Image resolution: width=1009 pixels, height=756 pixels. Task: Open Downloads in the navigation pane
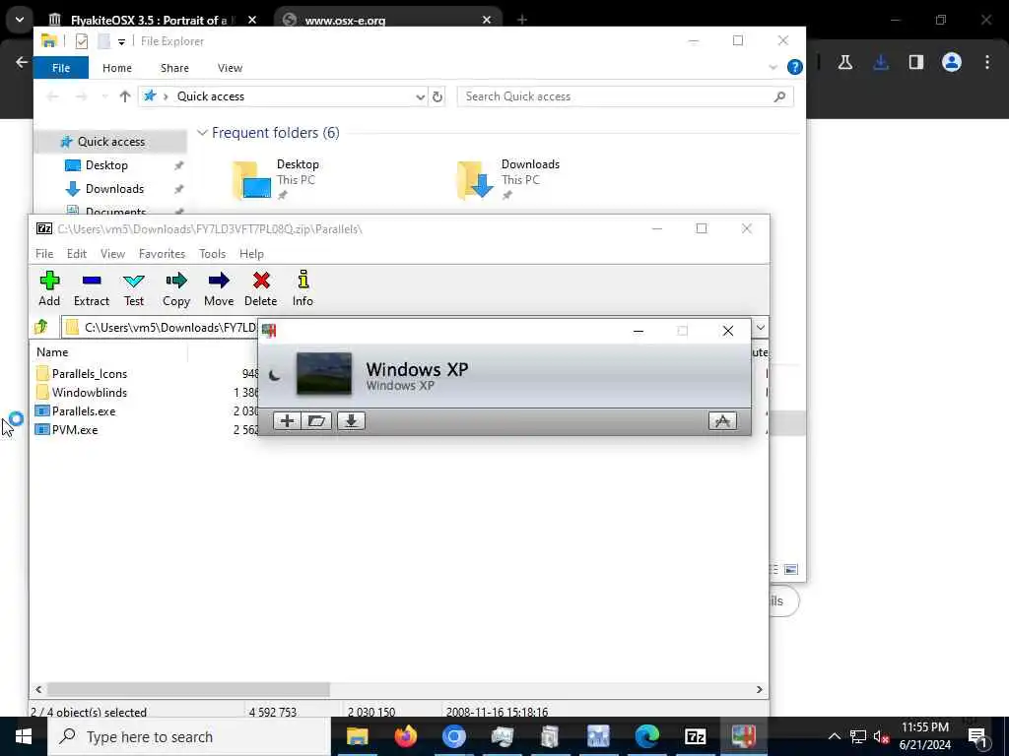click(114, 188)
